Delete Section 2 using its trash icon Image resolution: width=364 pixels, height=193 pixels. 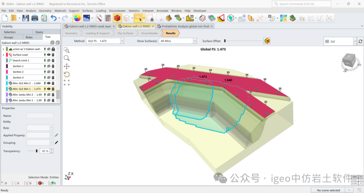53,72
